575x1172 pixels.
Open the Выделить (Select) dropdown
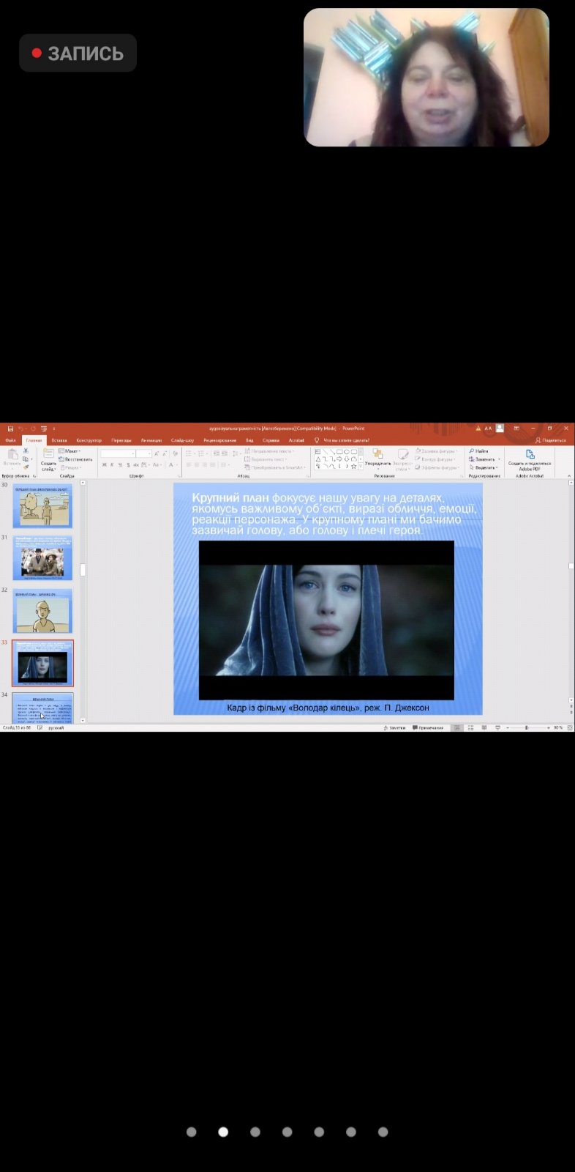pyautogui.click(x=485, y=467)
